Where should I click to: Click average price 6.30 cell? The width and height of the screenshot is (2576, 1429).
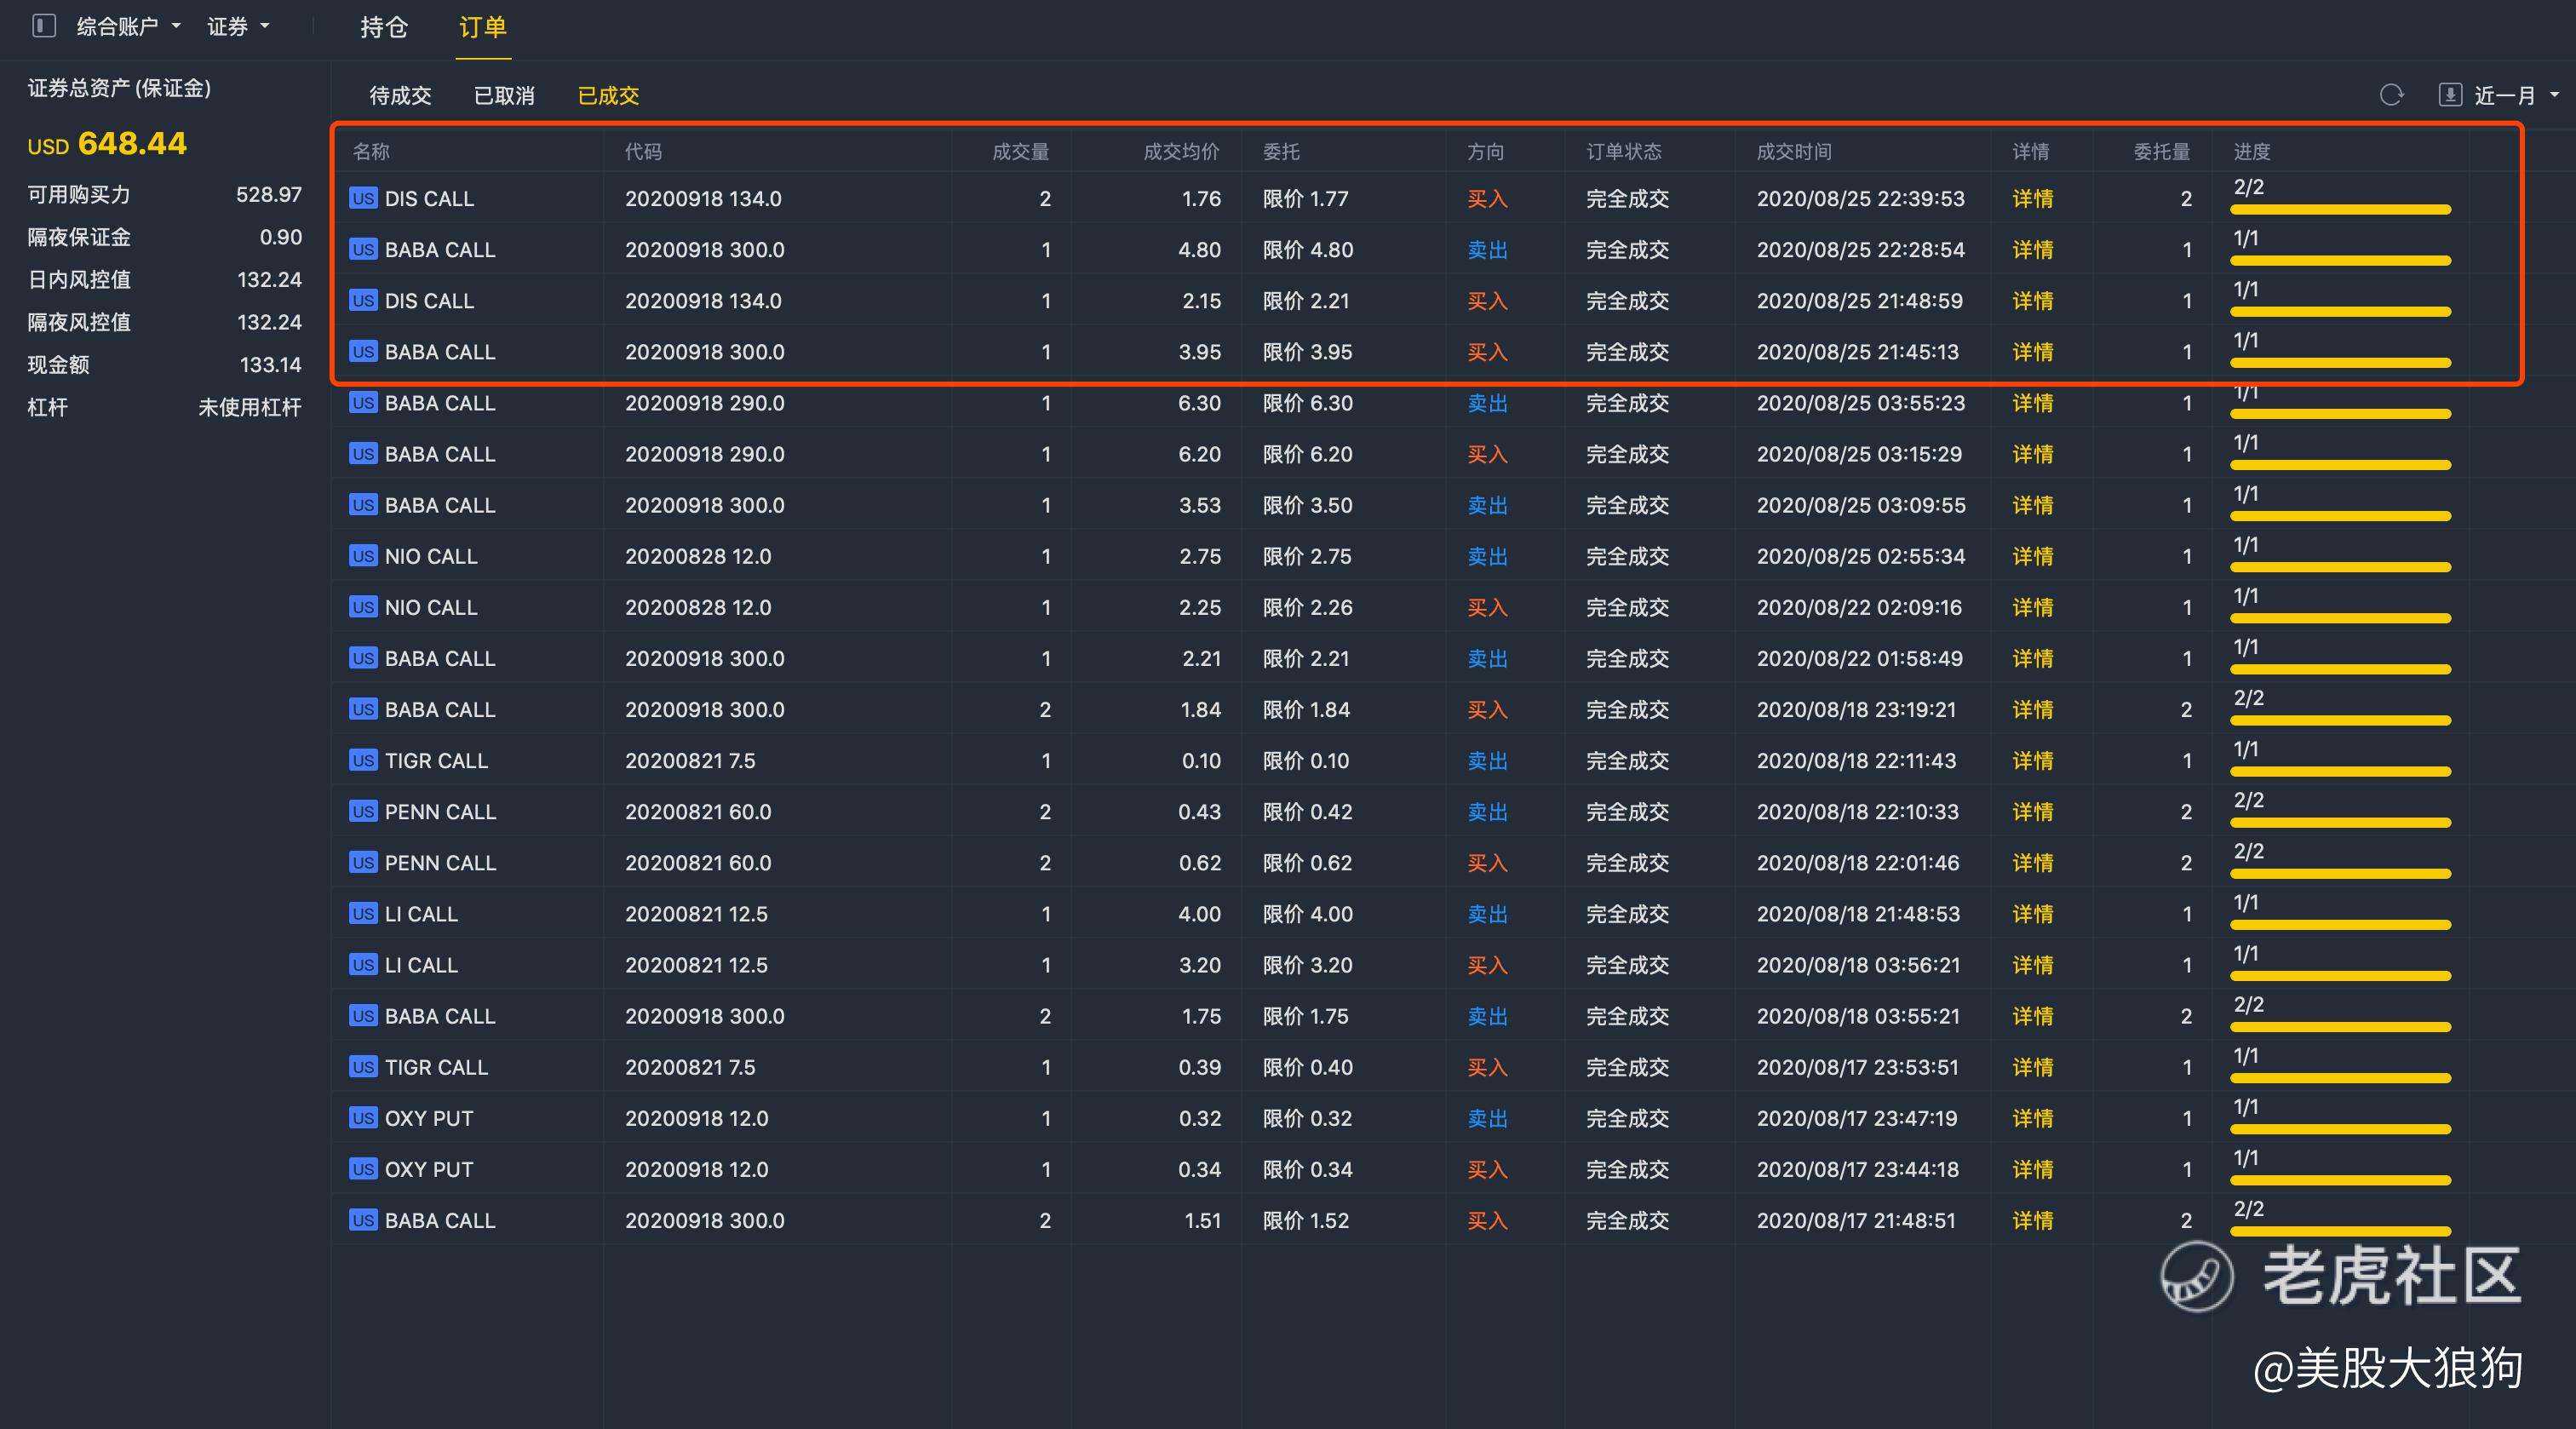pyautogui.click(x=1199, y=403)
